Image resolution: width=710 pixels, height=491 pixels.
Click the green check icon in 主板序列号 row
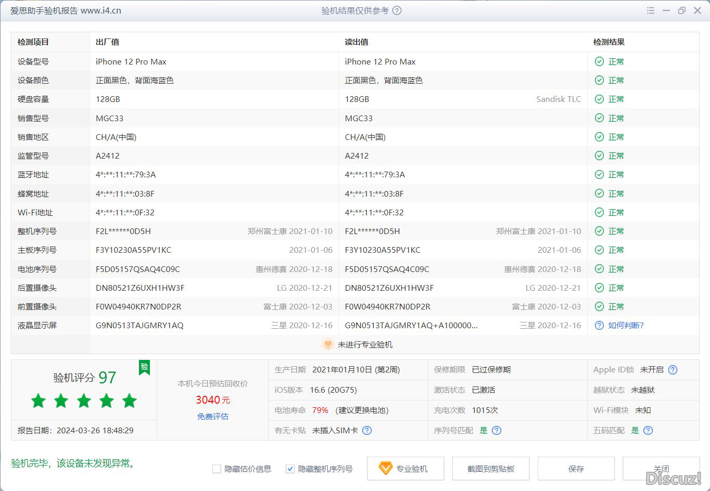599,250
